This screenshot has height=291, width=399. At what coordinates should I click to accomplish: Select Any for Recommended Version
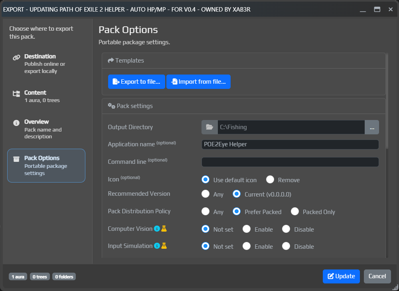point(205,194)
